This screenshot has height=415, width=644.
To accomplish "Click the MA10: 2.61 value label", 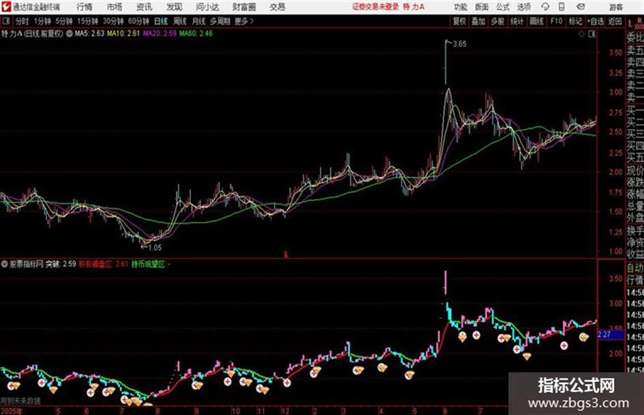I will [x=123, y=33].
